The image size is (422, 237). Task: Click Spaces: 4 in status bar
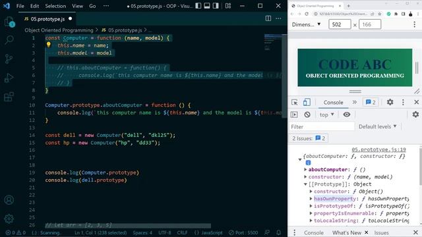(142, 232)
